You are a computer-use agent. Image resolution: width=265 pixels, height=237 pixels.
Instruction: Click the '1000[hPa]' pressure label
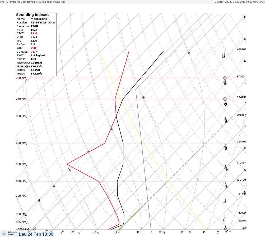click(22, 229)
